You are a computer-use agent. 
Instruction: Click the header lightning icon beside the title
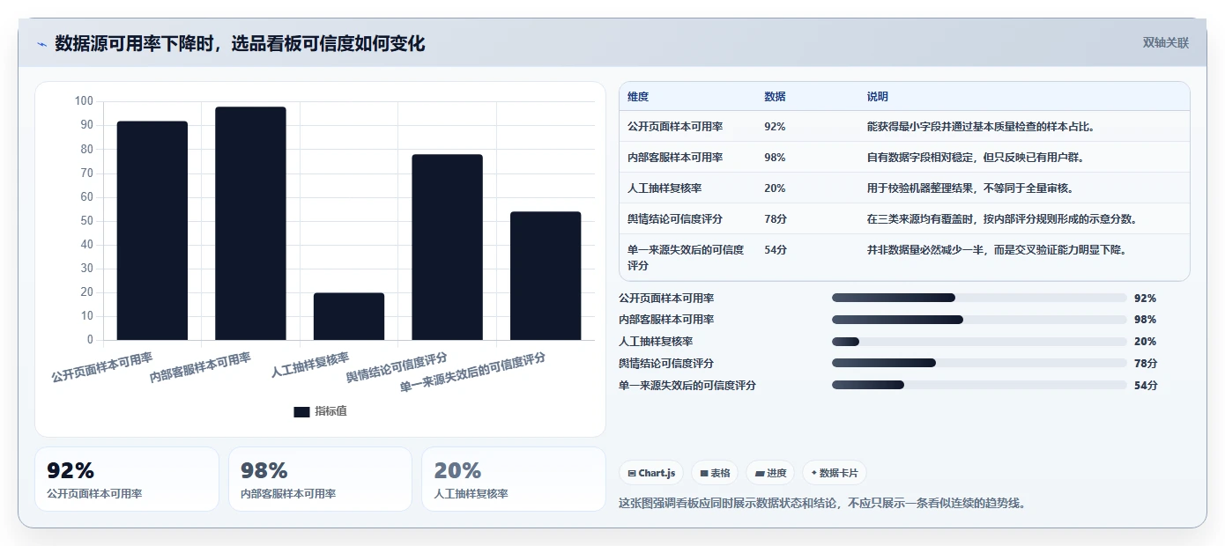(x=41, y=44)
